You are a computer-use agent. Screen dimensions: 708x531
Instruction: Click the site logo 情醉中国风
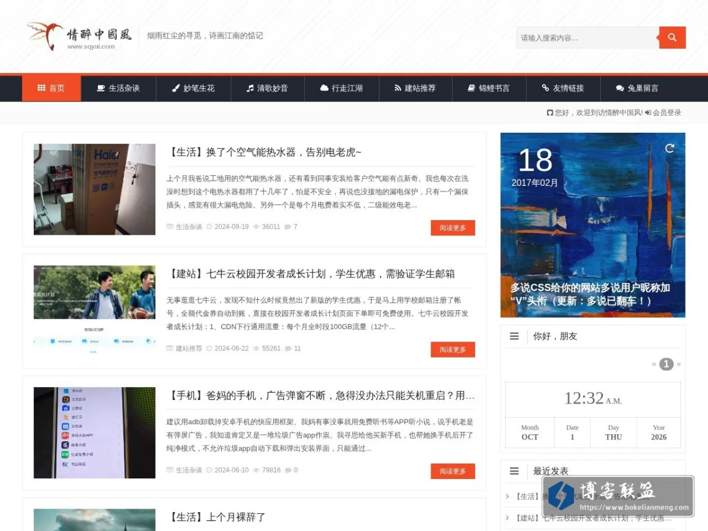(x=79, y=36)
